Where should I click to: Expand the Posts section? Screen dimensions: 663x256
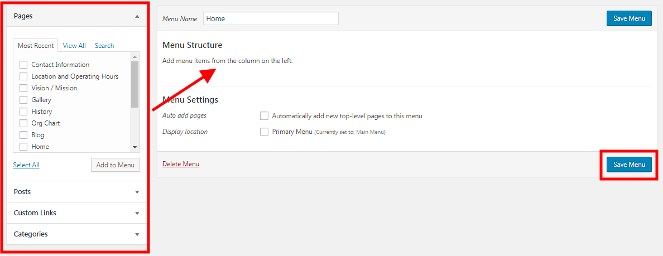pos(137,192)
